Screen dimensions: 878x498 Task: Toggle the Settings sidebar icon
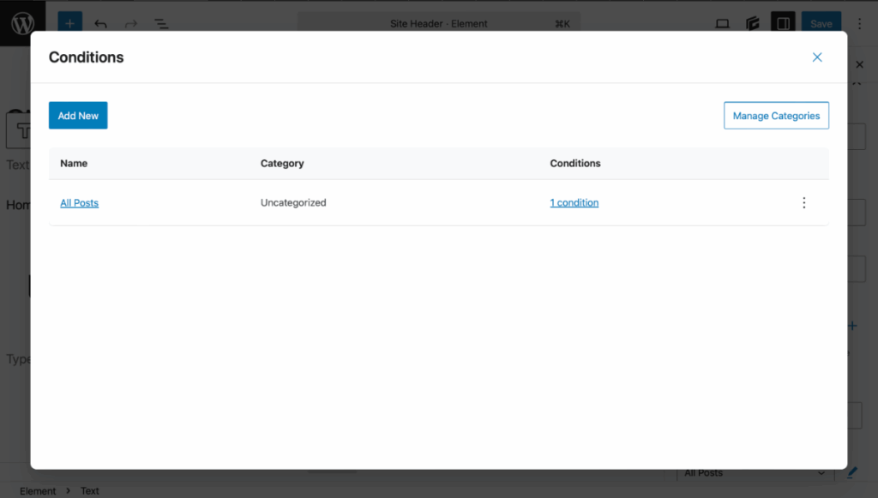point(783,23)
